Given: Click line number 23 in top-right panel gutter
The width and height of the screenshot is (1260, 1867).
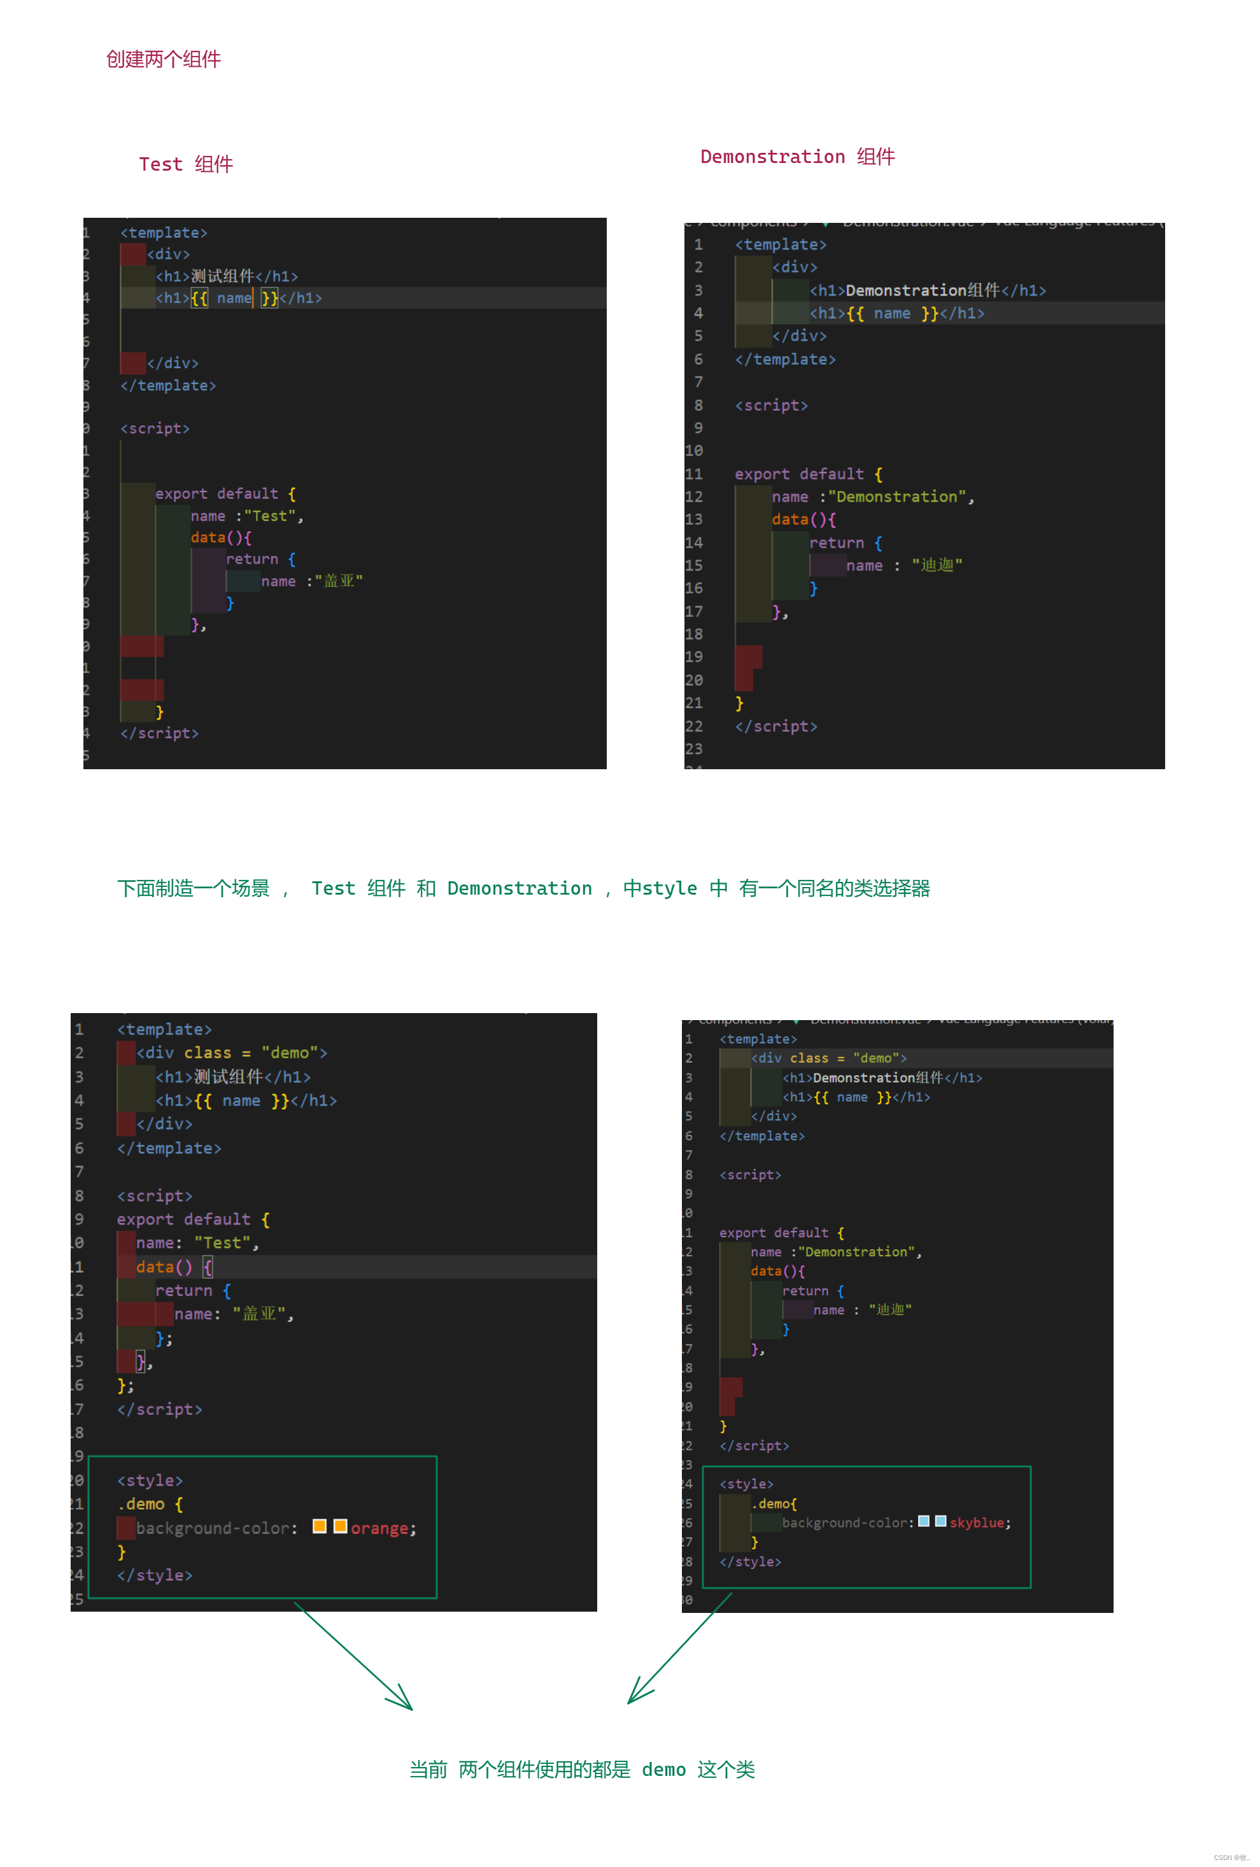Looking at the screenshot, I should coord(694,748).
